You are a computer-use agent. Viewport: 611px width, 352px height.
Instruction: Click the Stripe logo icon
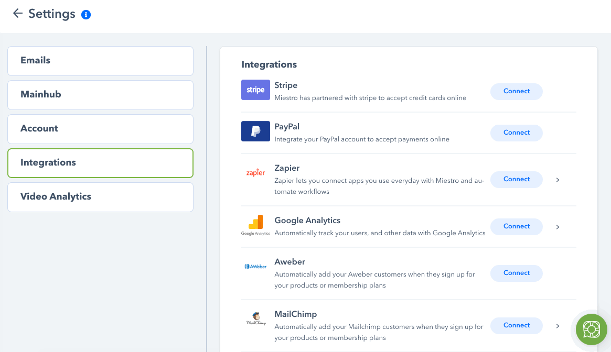(255, 90)
